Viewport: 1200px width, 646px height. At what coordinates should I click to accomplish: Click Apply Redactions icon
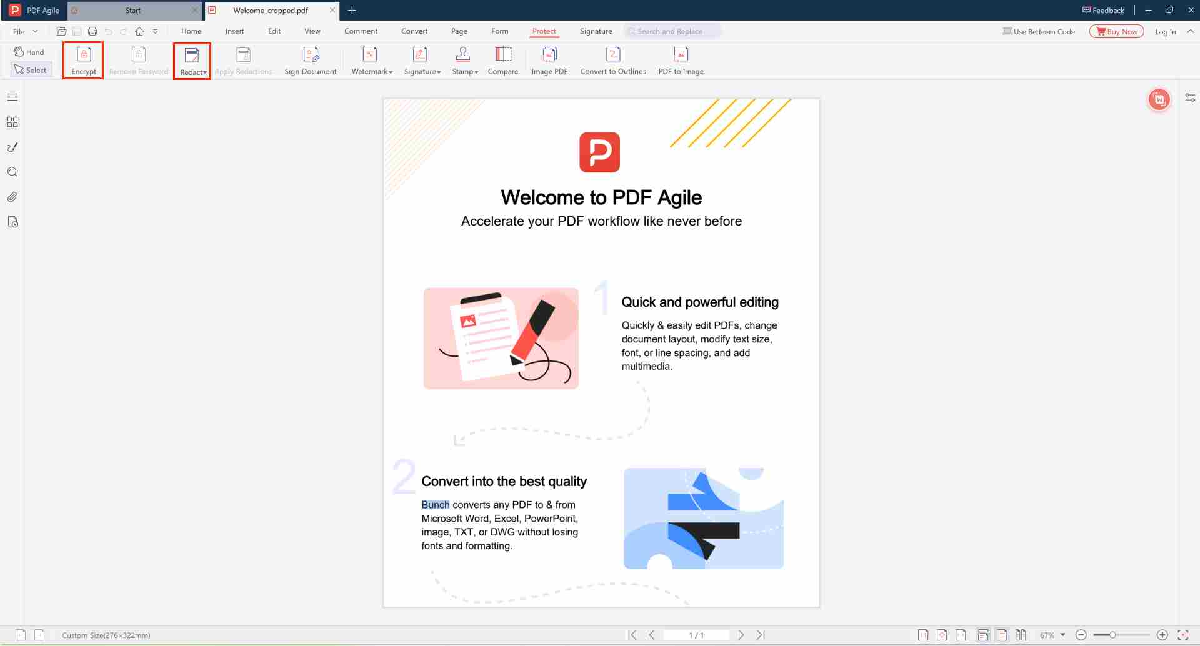244,54
